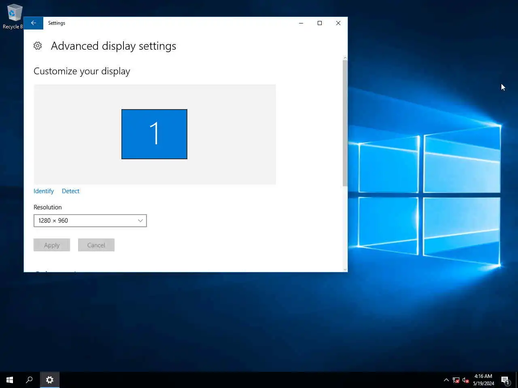Open the Windows Start menu

(x=10, y=380)
